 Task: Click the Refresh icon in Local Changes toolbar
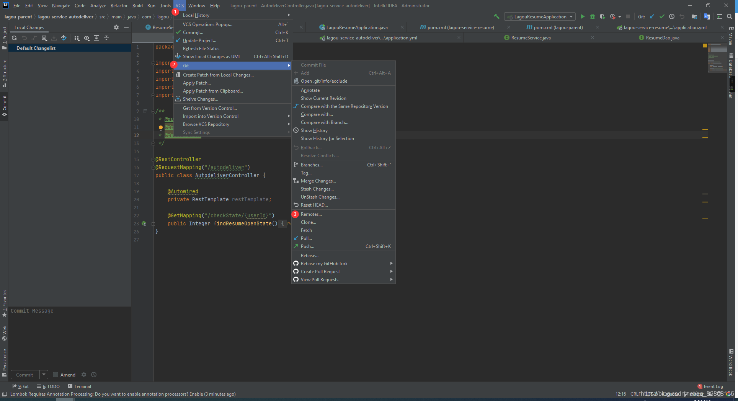click(14, 38)
